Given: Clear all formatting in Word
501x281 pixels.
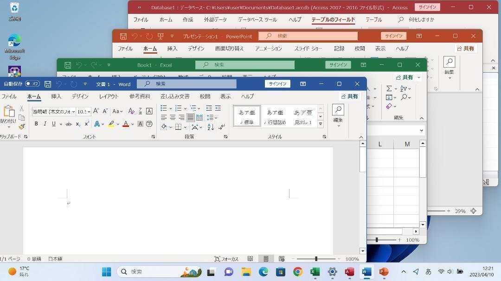Looking at the screenshot, I should [x=131, y=111].
